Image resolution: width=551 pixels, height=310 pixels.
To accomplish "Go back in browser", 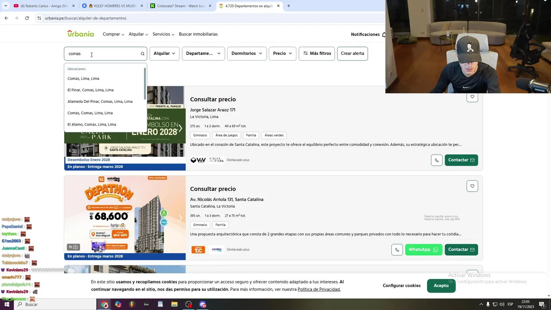I will (x=6, y=18).
